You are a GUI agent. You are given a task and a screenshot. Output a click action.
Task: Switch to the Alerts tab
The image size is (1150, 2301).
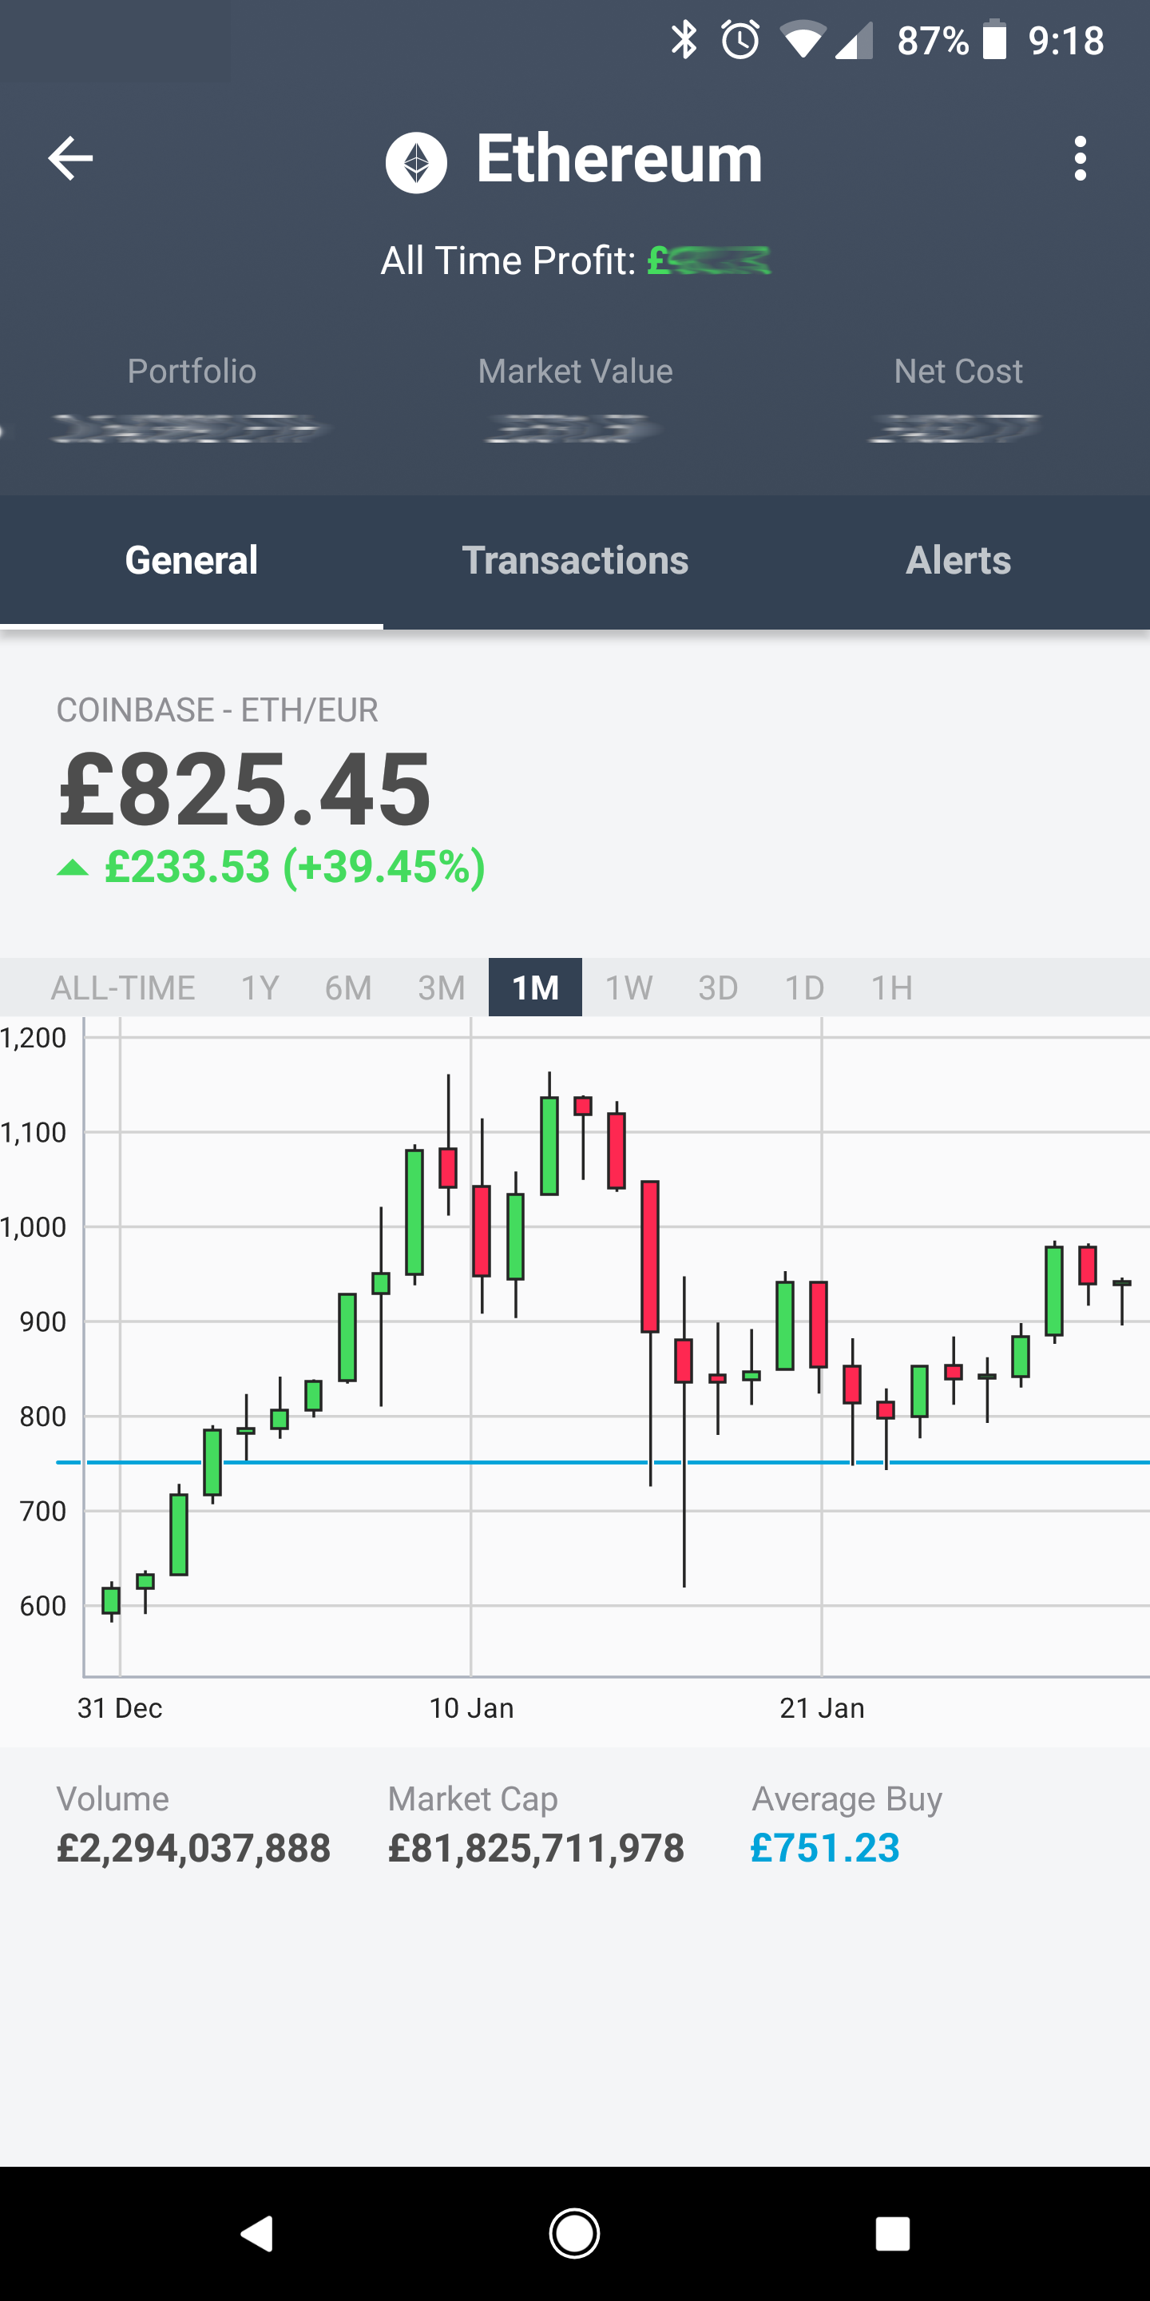(958, 561)
